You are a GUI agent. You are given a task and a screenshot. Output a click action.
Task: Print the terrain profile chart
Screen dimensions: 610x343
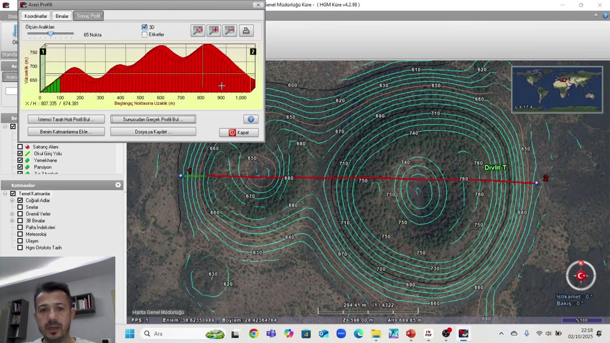tap(246, 30)
